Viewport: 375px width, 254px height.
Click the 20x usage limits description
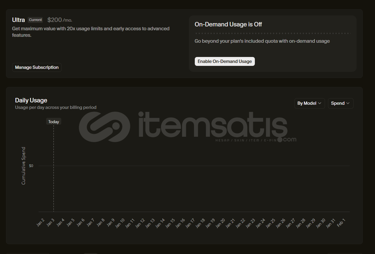pos(91,32)
